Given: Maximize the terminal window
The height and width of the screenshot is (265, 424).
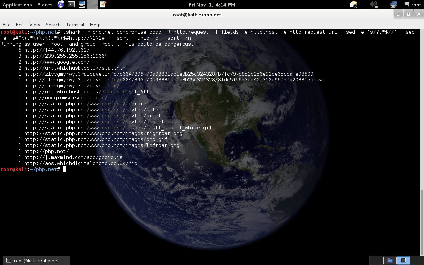Looking at the screenshot, I should coord(408,14).
